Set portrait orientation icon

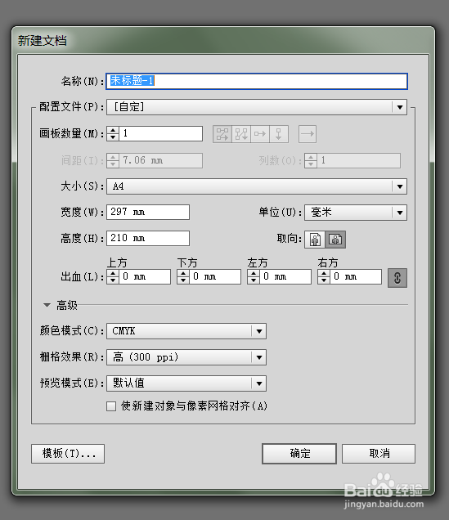pyautogui.click(x=315, y=240)
